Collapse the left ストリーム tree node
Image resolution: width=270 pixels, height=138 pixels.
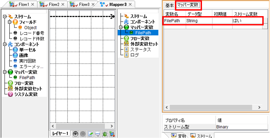click(5, 16)
